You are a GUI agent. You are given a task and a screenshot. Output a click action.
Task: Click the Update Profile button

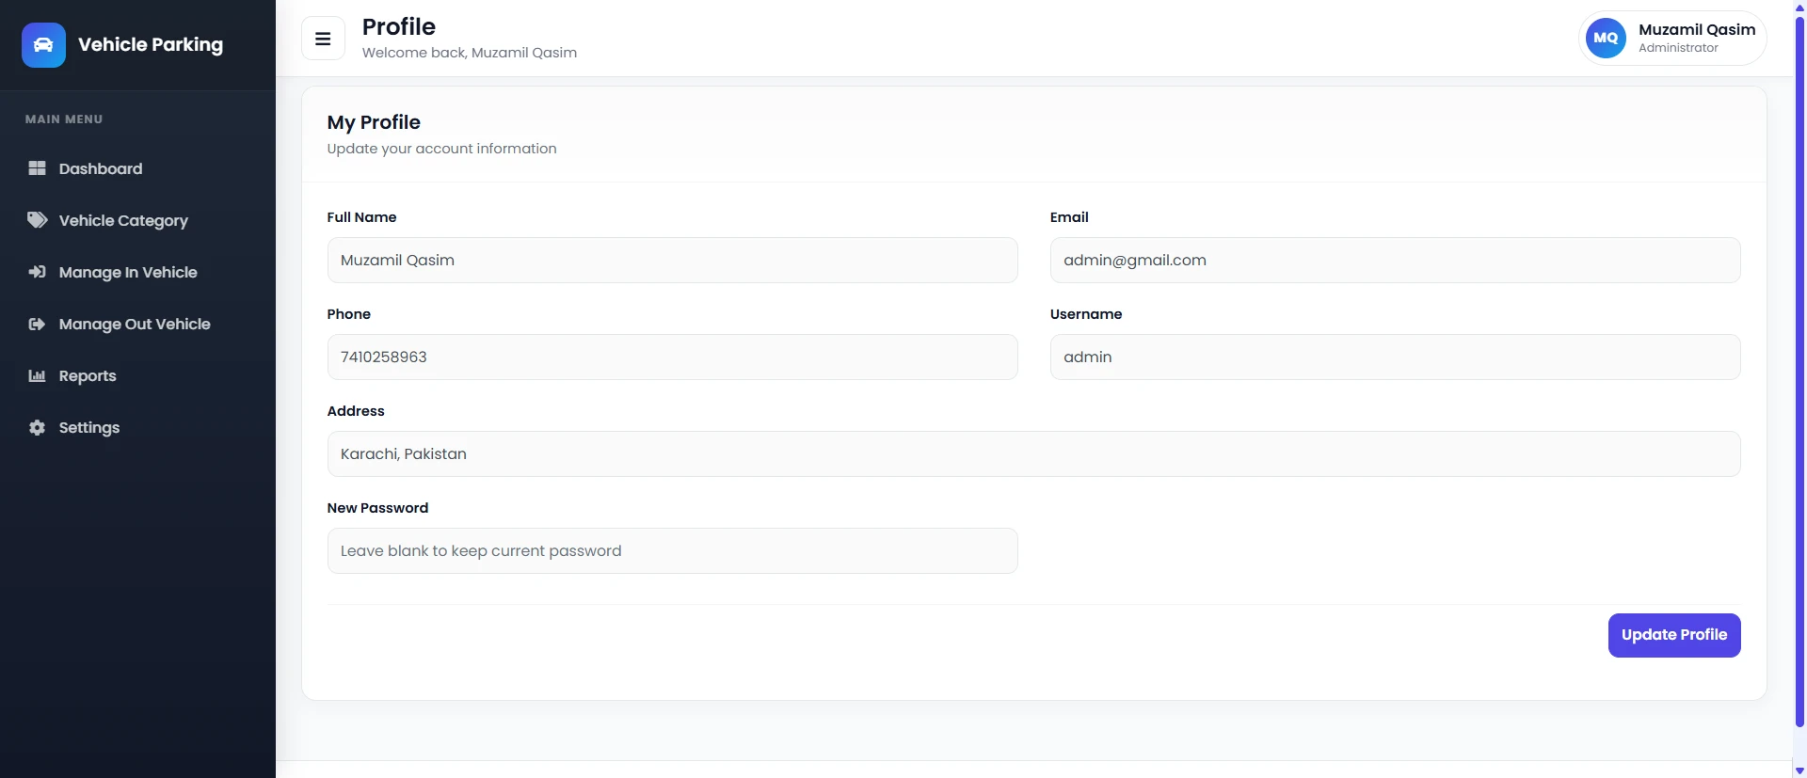[1674, 635]
